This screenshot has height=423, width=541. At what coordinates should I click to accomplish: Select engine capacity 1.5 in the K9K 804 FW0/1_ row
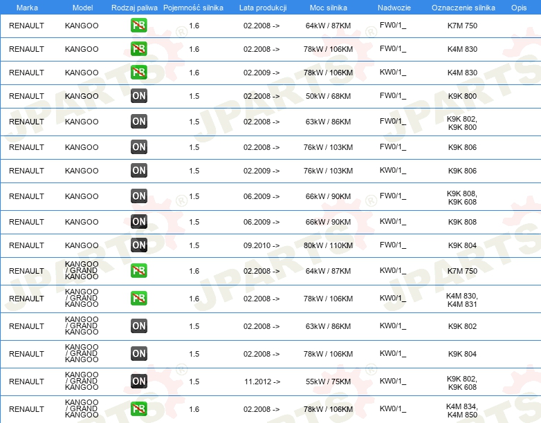point(194,245)
